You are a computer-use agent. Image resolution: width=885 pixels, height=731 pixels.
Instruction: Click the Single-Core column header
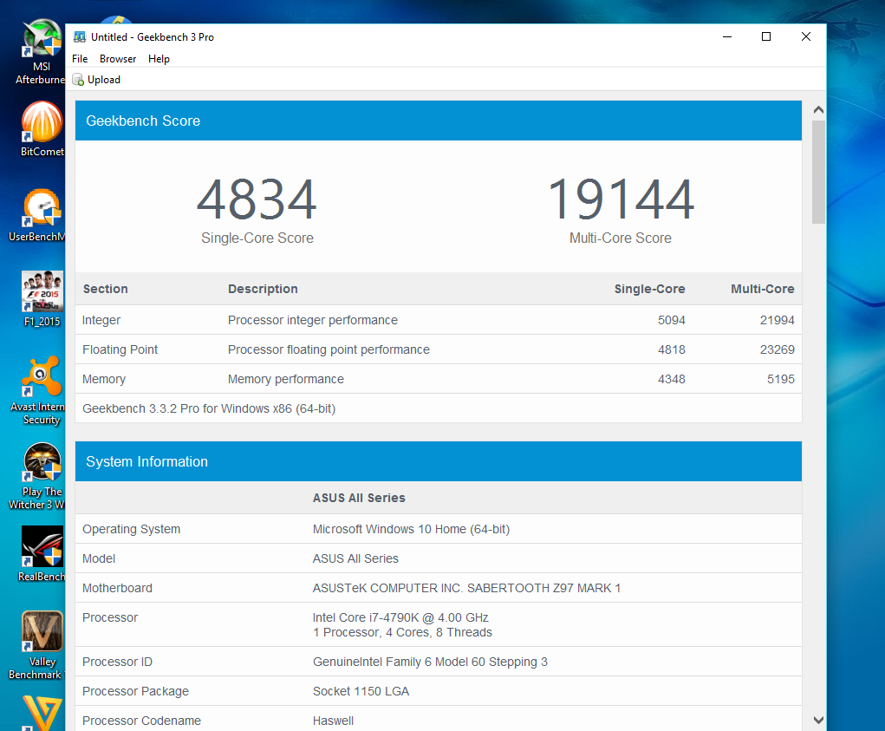(x=649, y=289)
